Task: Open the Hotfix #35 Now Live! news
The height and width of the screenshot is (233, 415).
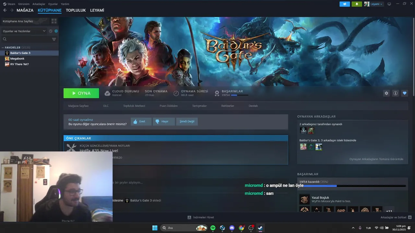Action: [99, 151]
